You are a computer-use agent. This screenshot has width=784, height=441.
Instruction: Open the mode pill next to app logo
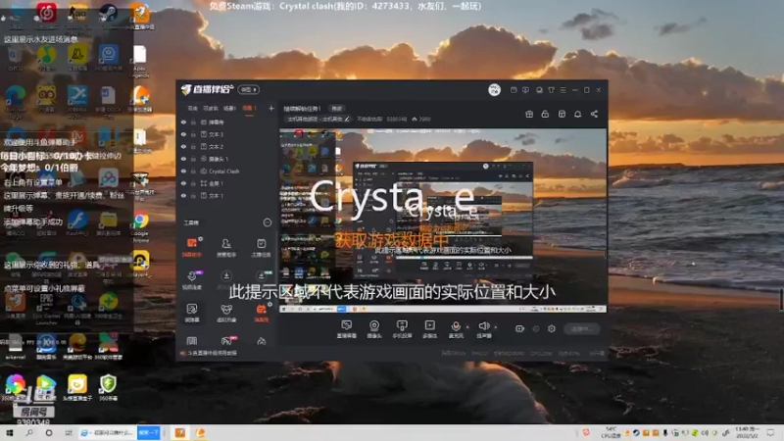pos(249,89)
